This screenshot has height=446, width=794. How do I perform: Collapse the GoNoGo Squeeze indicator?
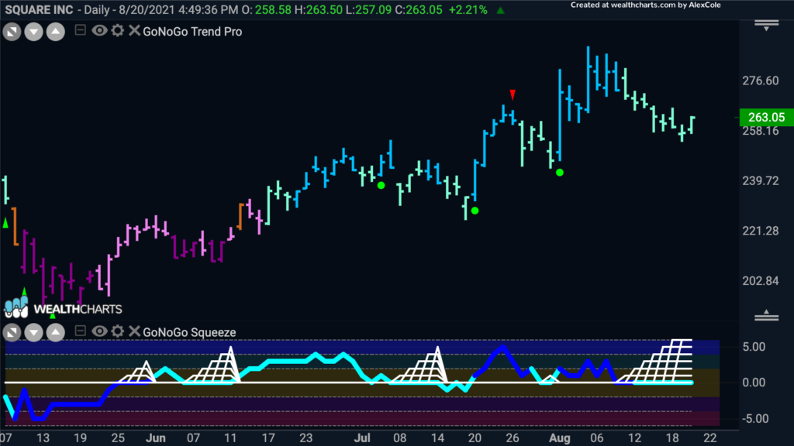point(80,331)
